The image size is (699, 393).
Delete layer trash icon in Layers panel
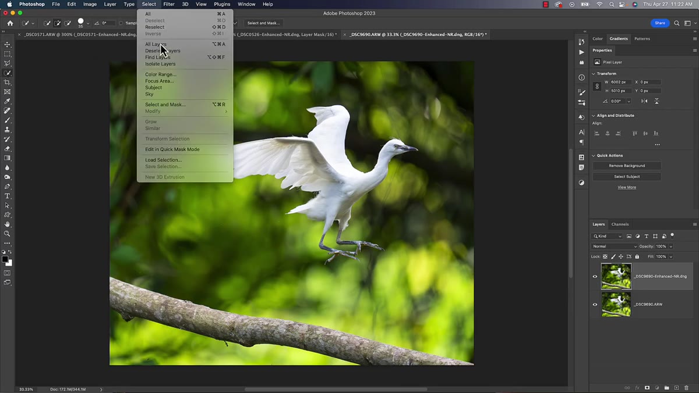pos(686,388)
